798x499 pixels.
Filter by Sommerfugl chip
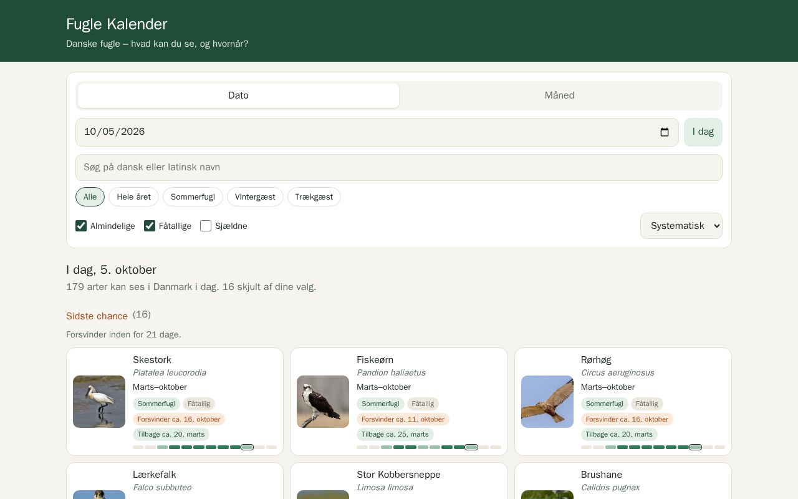click(x=193, y=197)
